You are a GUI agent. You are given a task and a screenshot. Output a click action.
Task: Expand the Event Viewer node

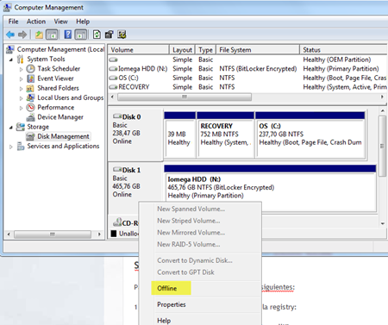21,79
